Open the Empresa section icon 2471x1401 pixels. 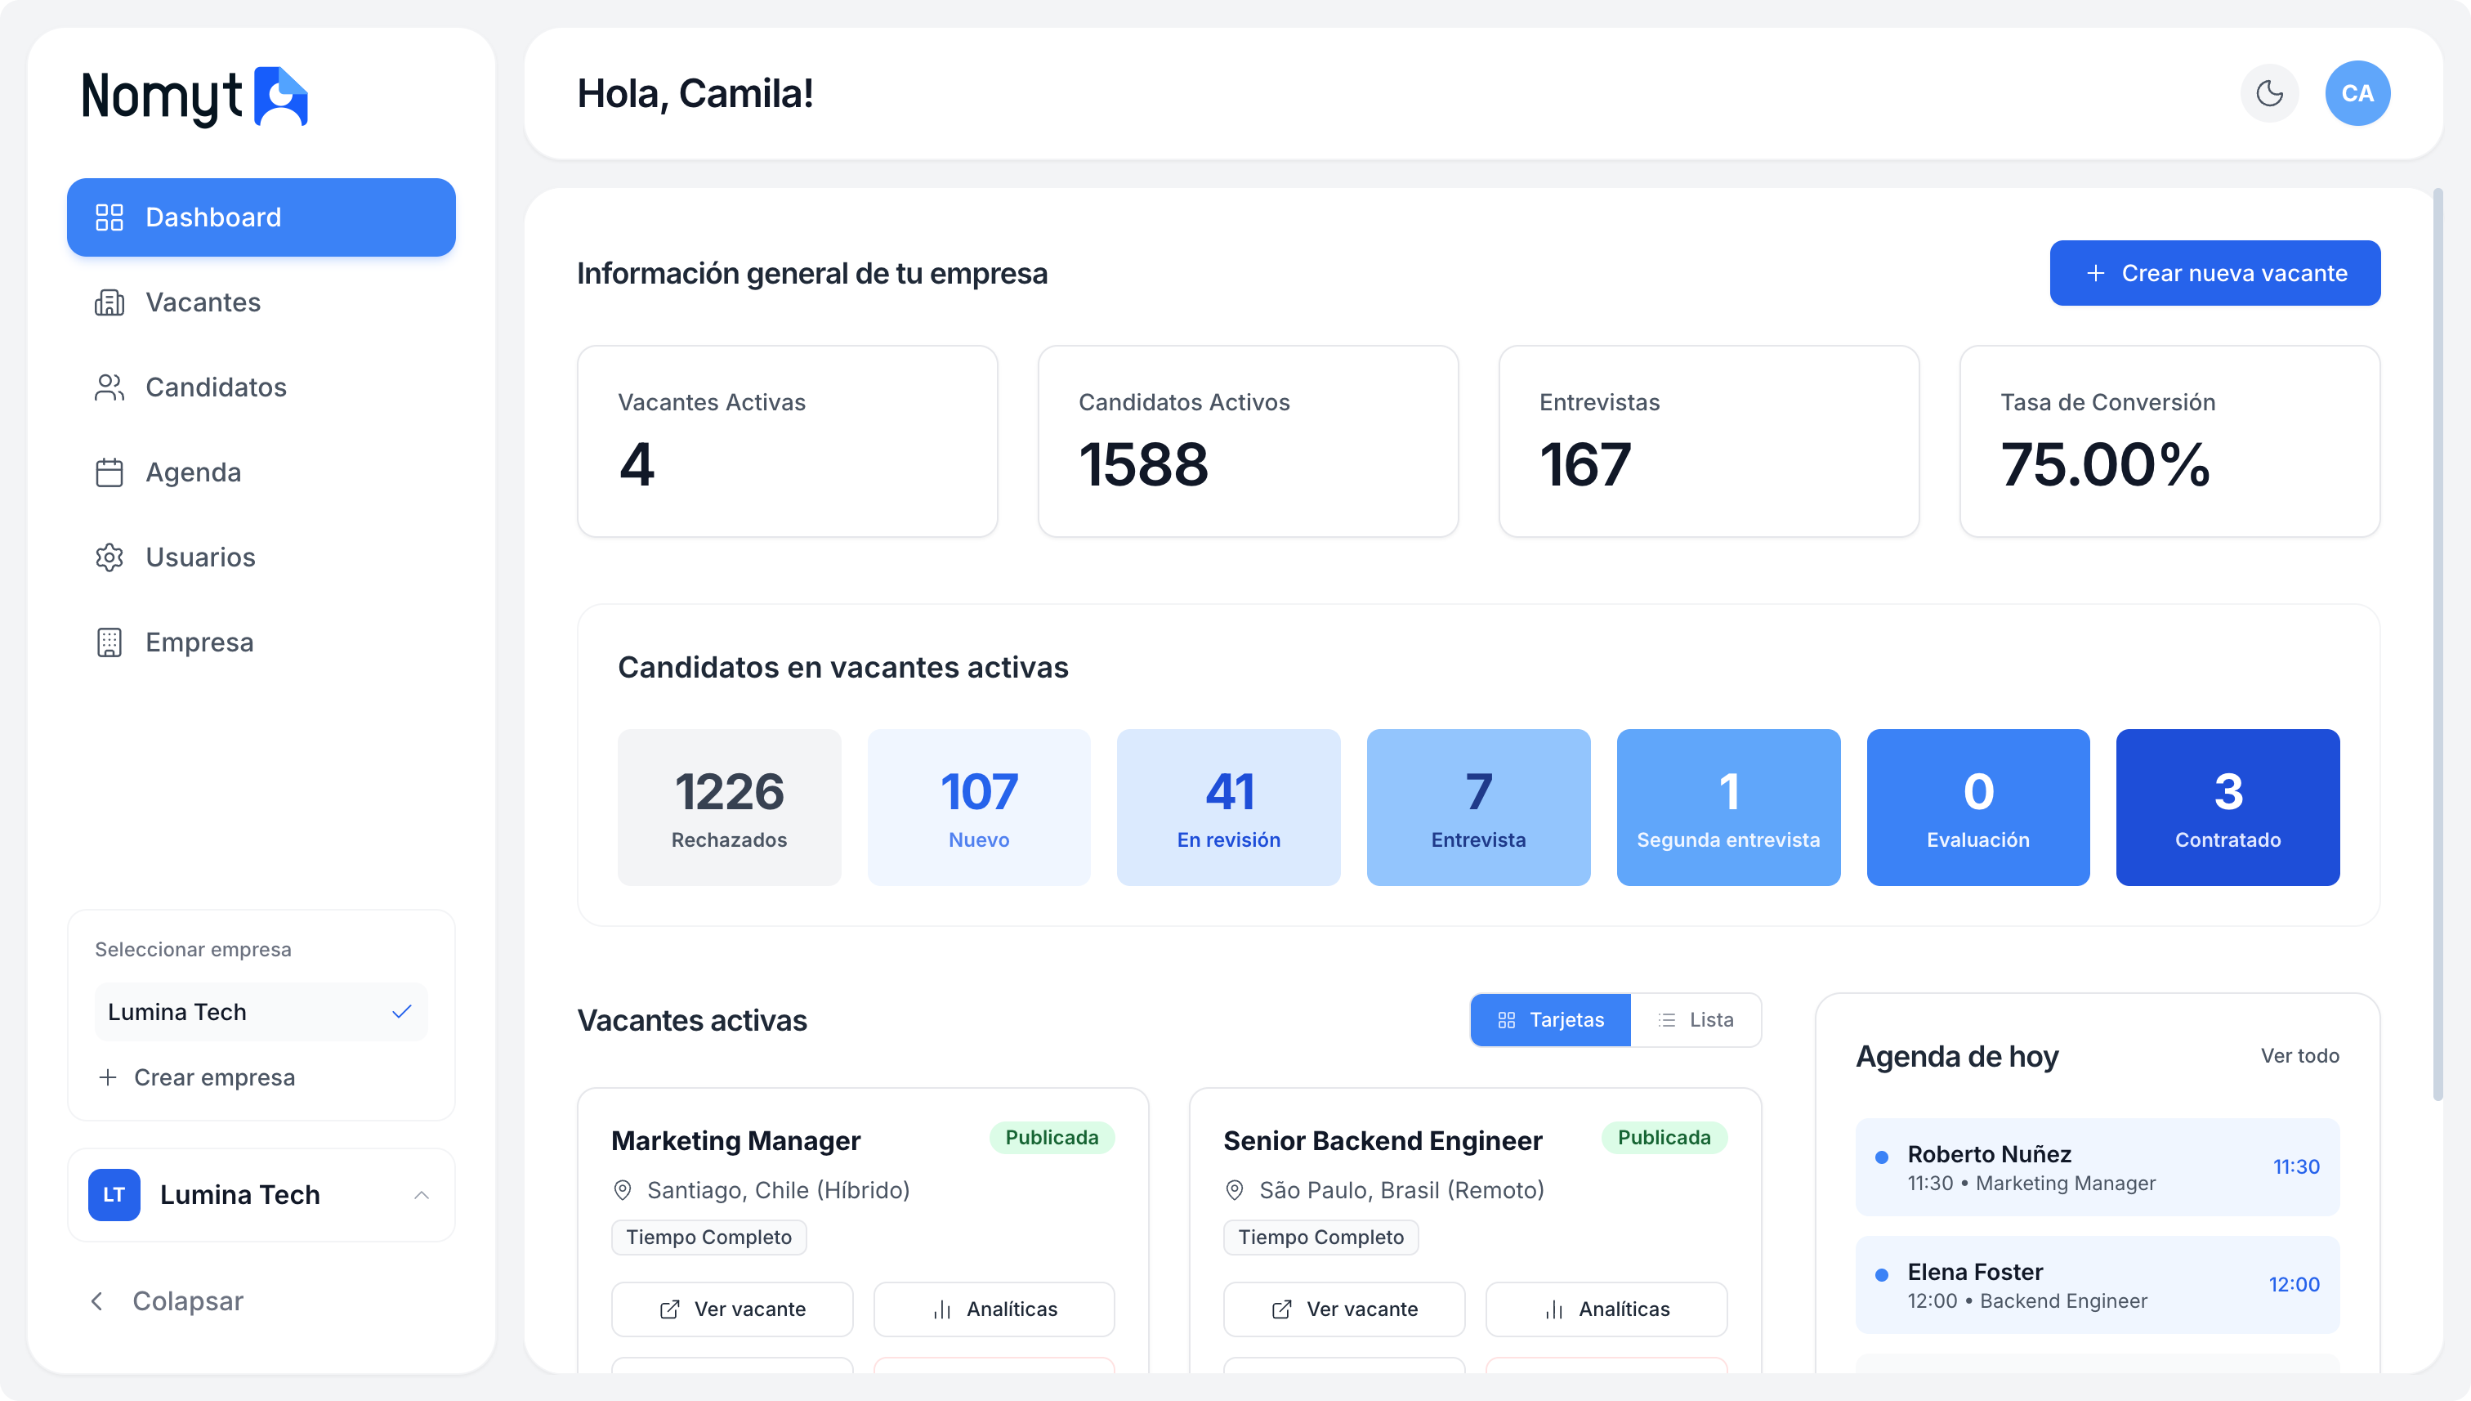tap(109, 642)
